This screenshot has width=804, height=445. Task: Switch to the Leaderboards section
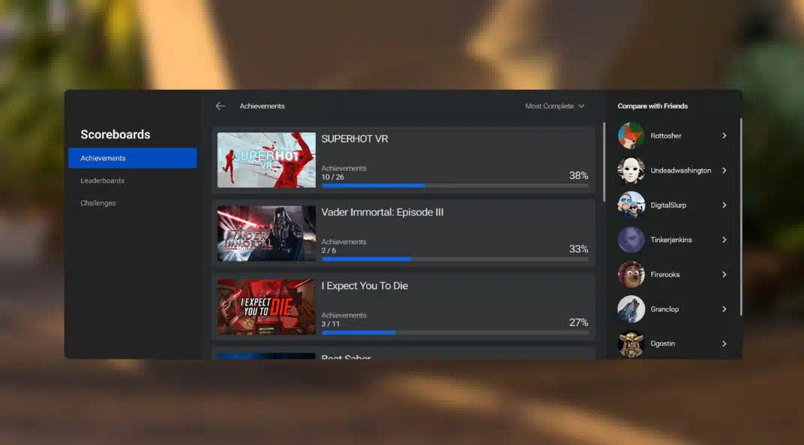coord(103,181)
